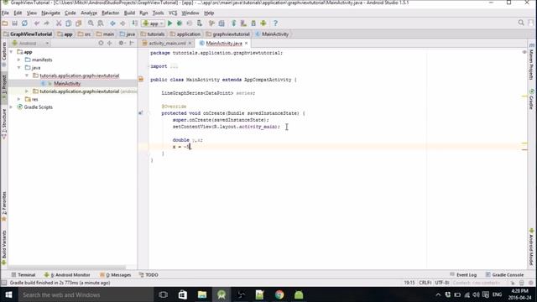Click the Undo arrow icon

tap(37, 23)
